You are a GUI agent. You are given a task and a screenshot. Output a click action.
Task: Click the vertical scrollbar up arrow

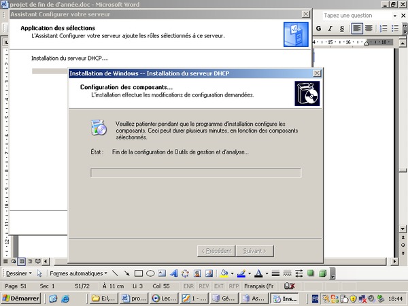pyautogui.click(x=403, y=42)
